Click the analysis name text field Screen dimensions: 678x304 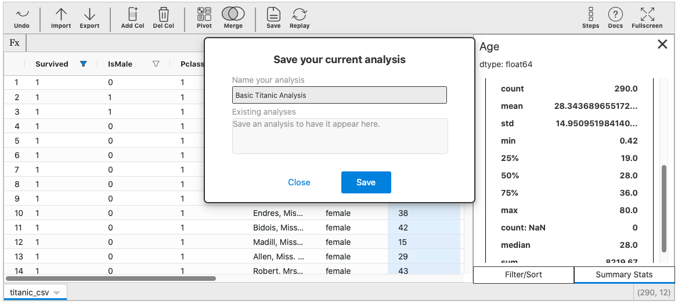pos(340,95)
